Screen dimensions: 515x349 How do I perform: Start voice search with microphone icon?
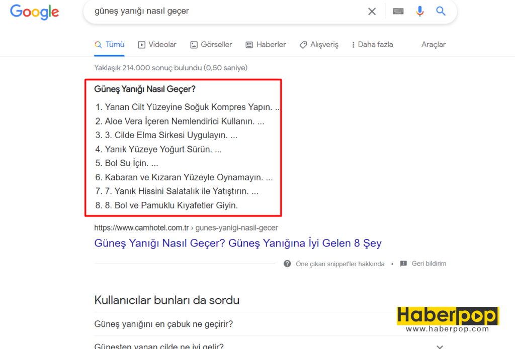point(420,12)
